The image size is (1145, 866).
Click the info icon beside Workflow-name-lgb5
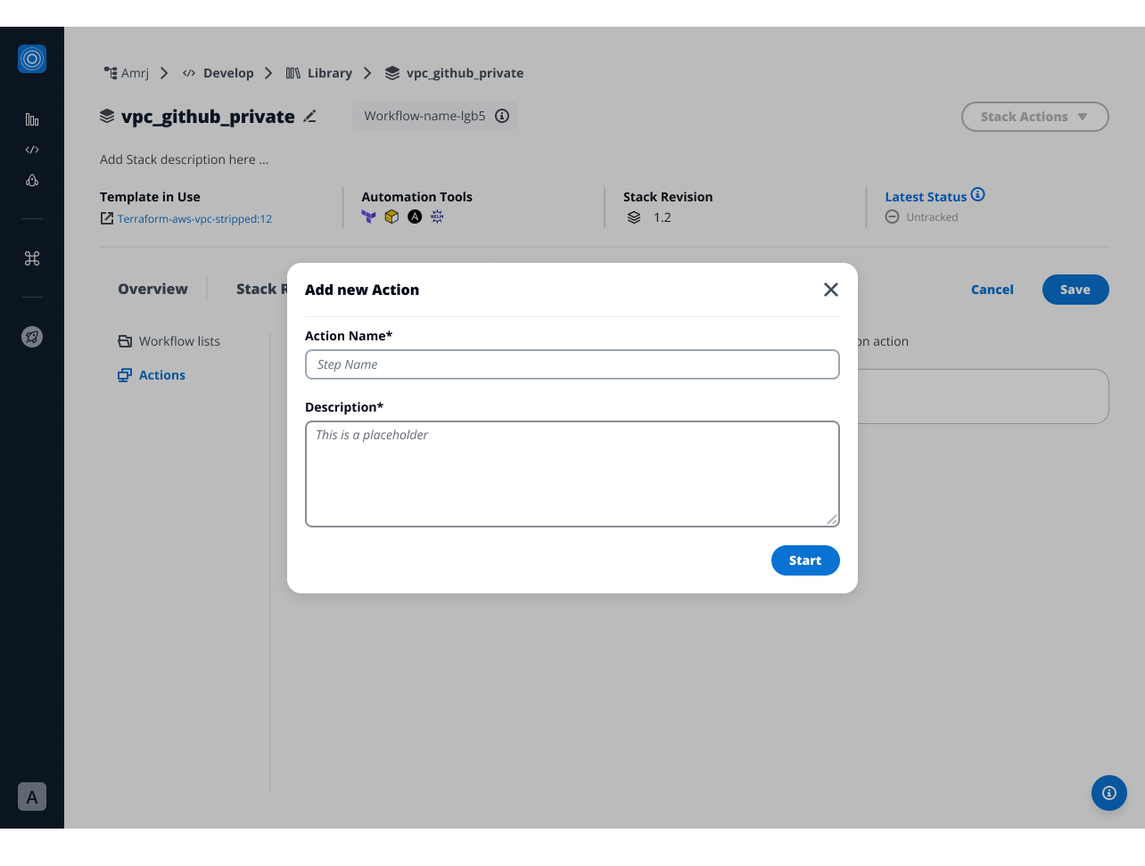[x=501, y=115]
